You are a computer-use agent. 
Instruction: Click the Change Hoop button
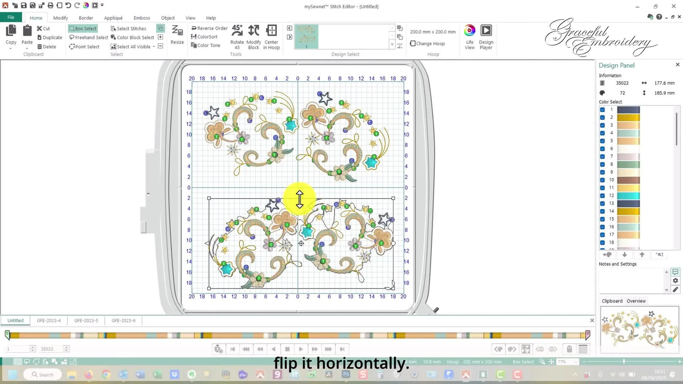(427, 43)
